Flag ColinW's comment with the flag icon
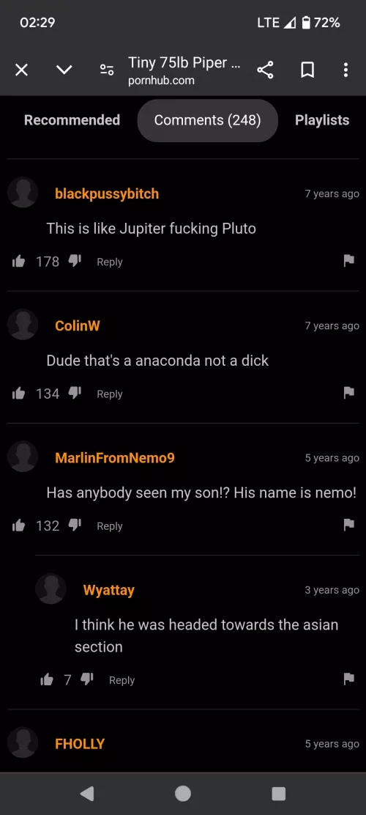366x815 pixels. [x=349, y=393]
